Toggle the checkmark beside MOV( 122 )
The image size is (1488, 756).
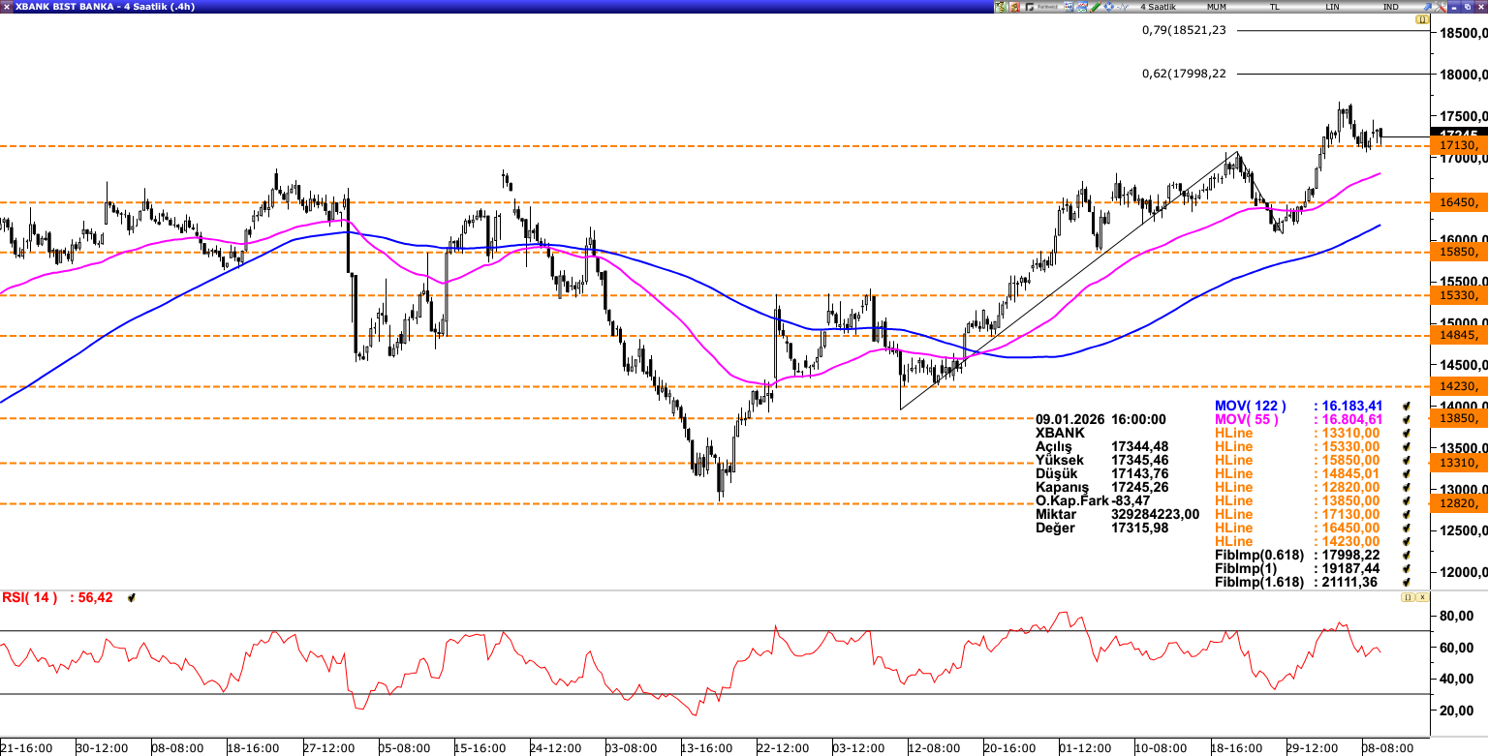click(1406, 407)
